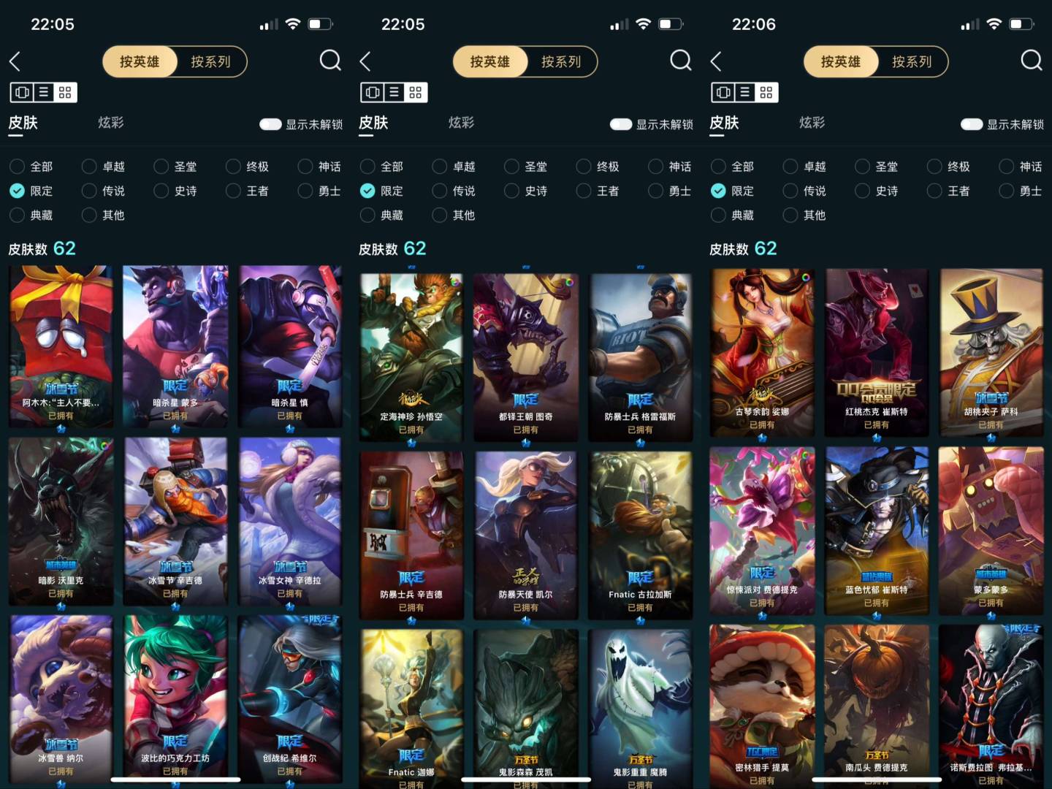Select card carousel view icon in the rightmost screen
The image size is (1052, 789).
(x=723, y=92)
